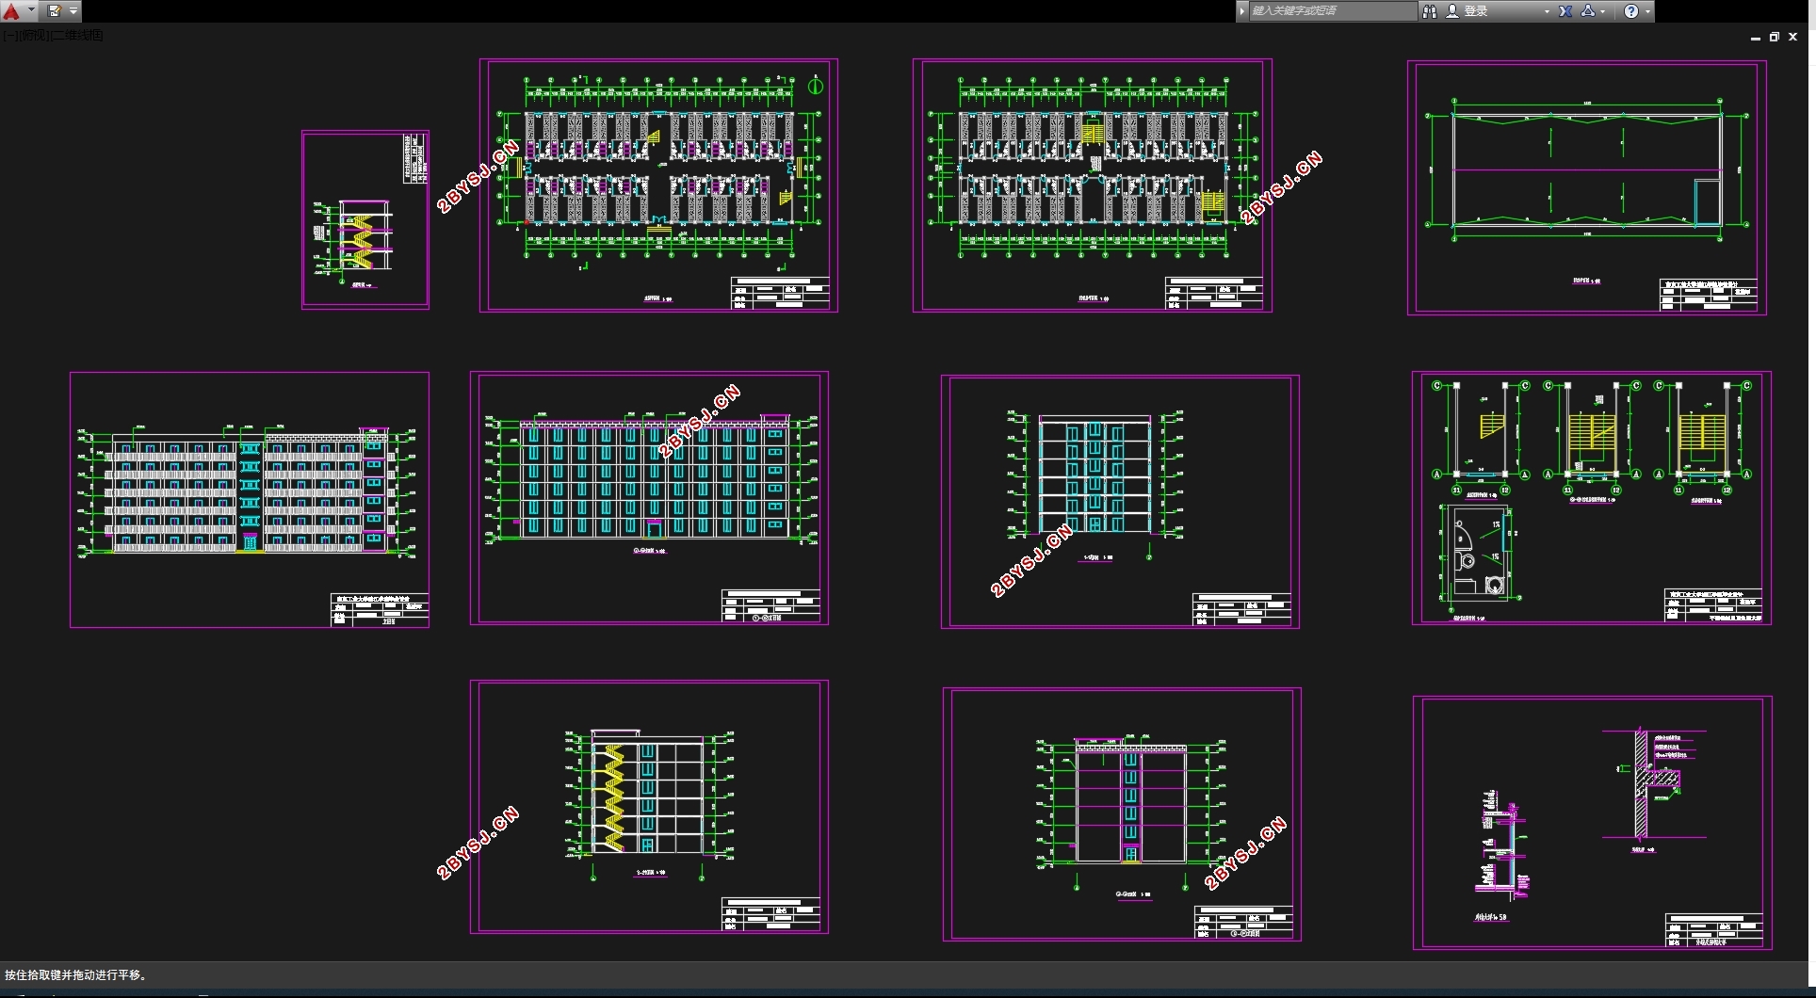Open Autodesk Exchange X icon
The width and height of the screenshot is (1816, 998).
pyautogui.click(x=1565, y=11)
